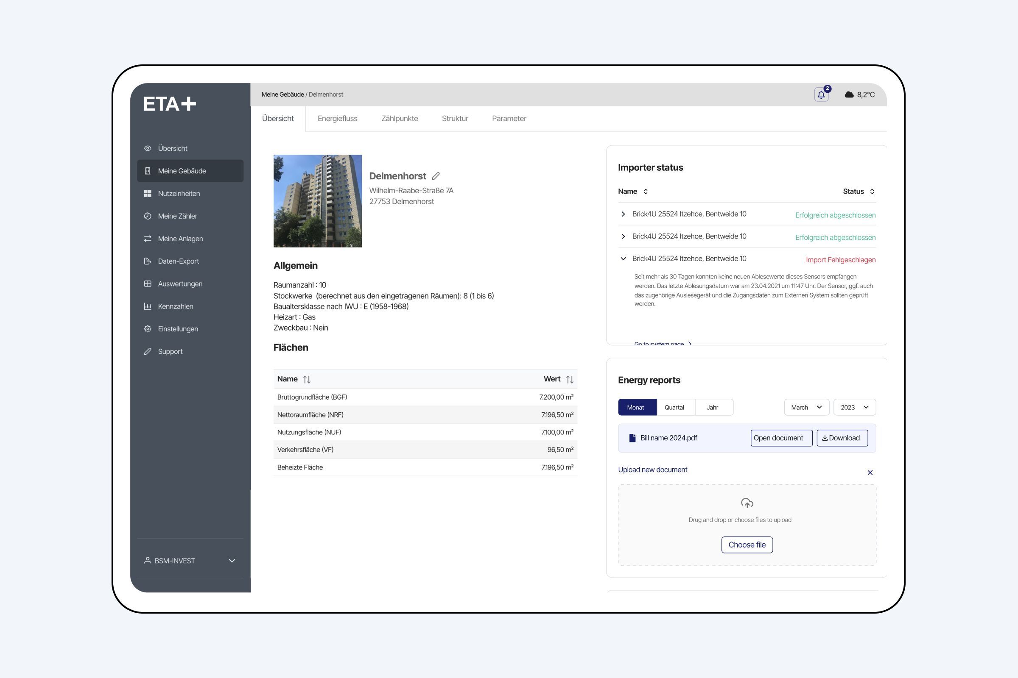Download Bill name 2024.pdf
Screen dimensions: 1018x678
pyautogui.click(x=842, y=437)
